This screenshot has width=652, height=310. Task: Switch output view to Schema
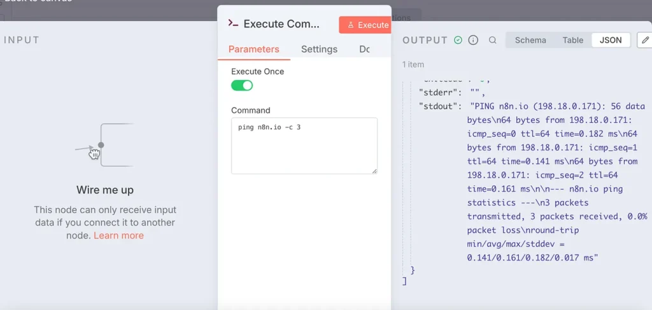[x=530, y=40]
